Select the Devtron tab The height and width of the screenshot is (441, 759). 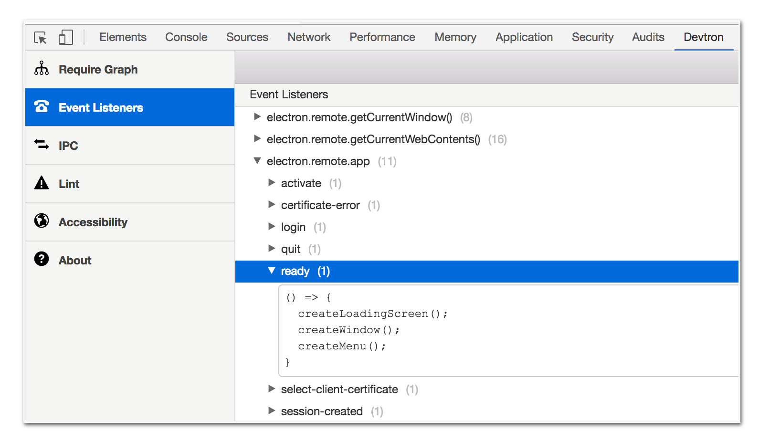704,37
